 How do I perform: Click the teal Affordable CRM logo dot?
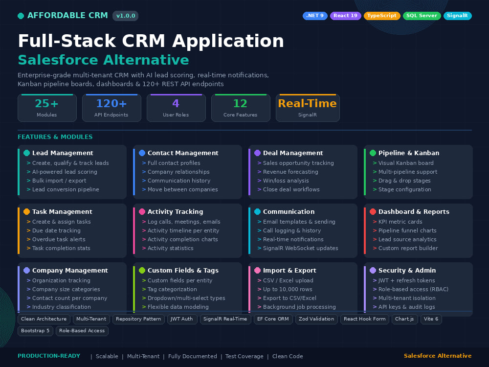coord(21,16)
